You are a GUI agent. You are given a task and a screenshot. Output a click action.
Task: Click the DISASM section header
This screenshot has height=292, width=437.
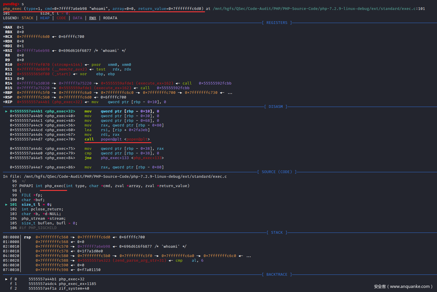point(276,107)
